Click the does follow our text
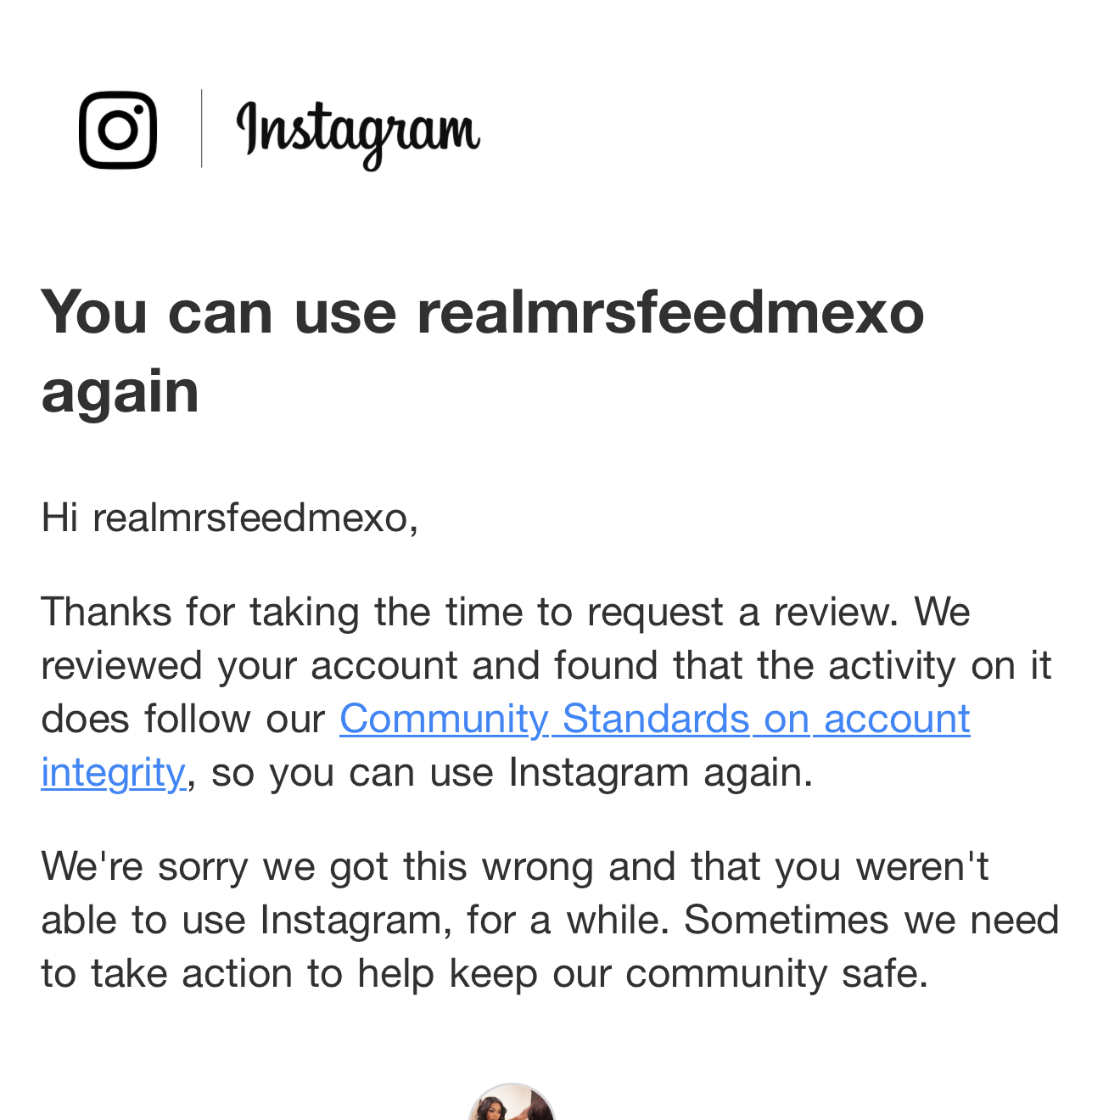This screenshot has height=1120, width=1120. [182, 720]
